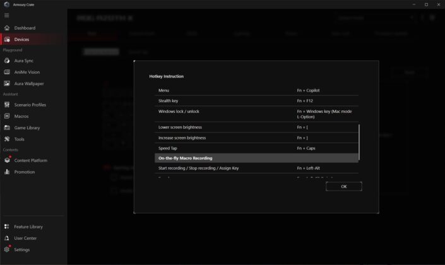Select the Devices icon in sidebar
This screenshot has width=445, height=265.
[7, 39]
